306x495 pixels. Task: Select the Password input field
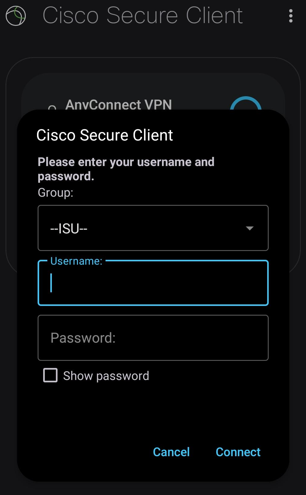pyautogui.click(x=153, y=338)
